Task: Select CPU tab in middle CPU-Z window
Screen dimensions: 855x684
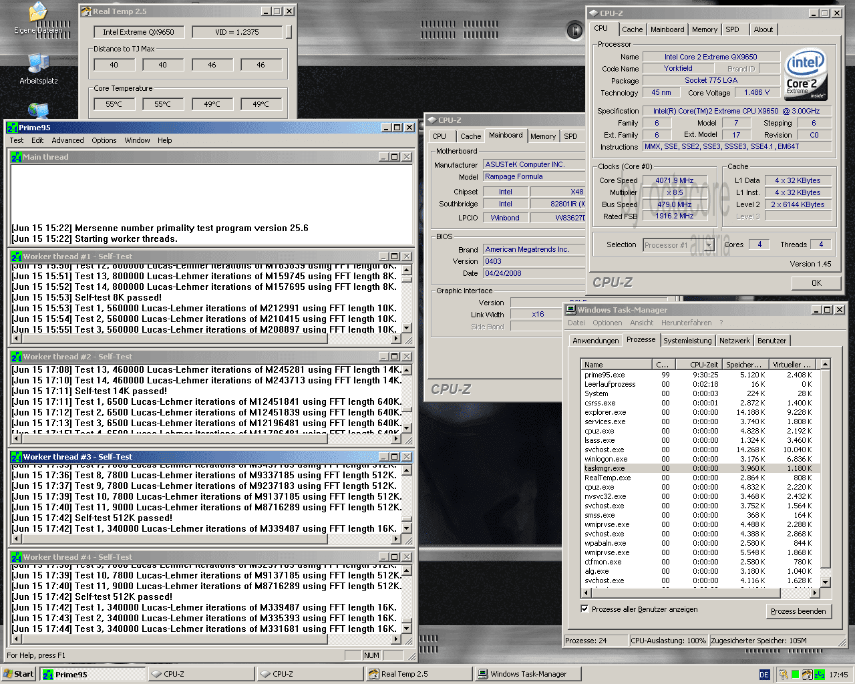Action: pos(440,136)
